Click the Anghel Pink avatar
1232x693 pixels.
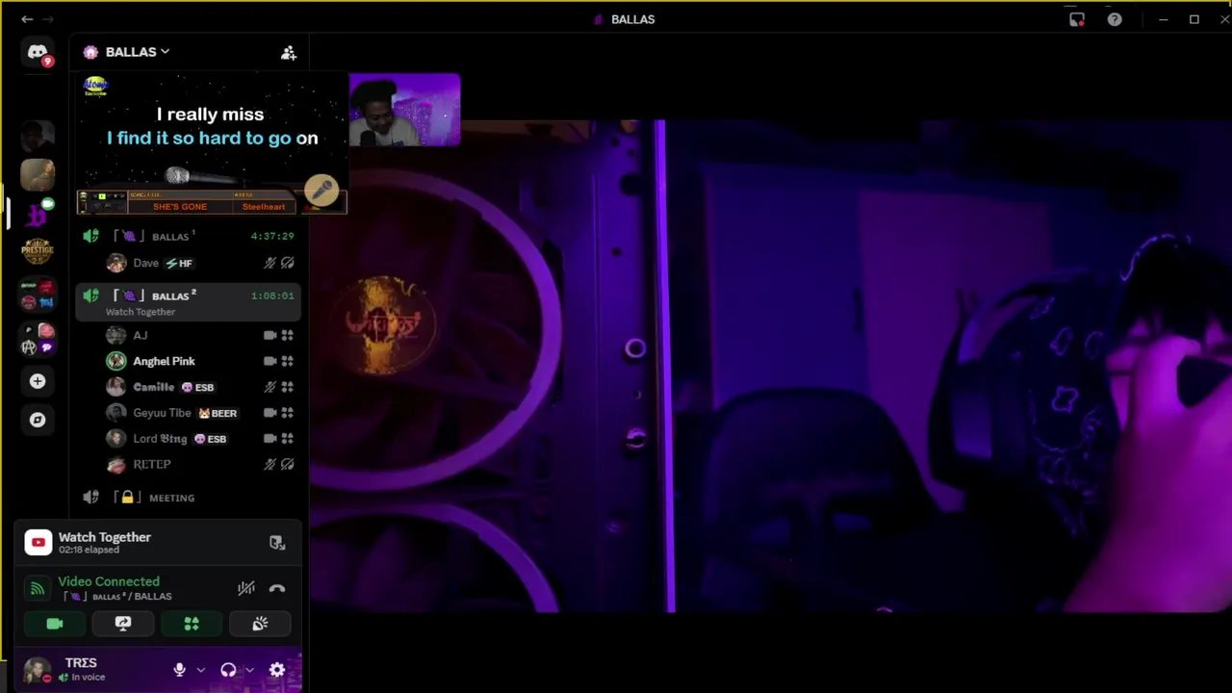pyautogui.click(x=115, y=361)
